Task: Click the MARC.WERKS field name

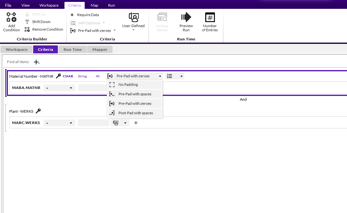Action: (x=26, y=123)
